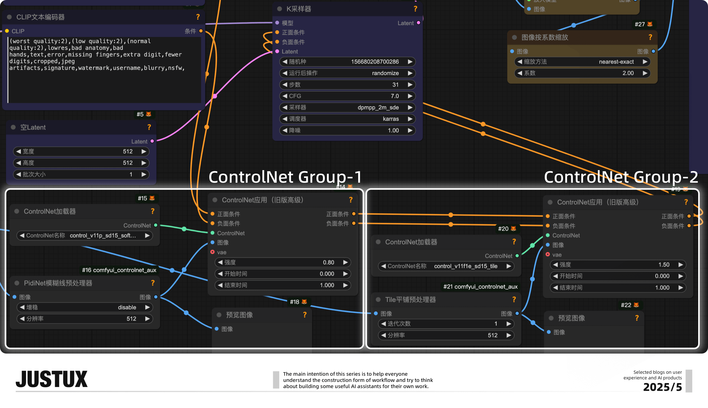
Task: Click the fox badge next to #20
Action: [x=513, y=229]
